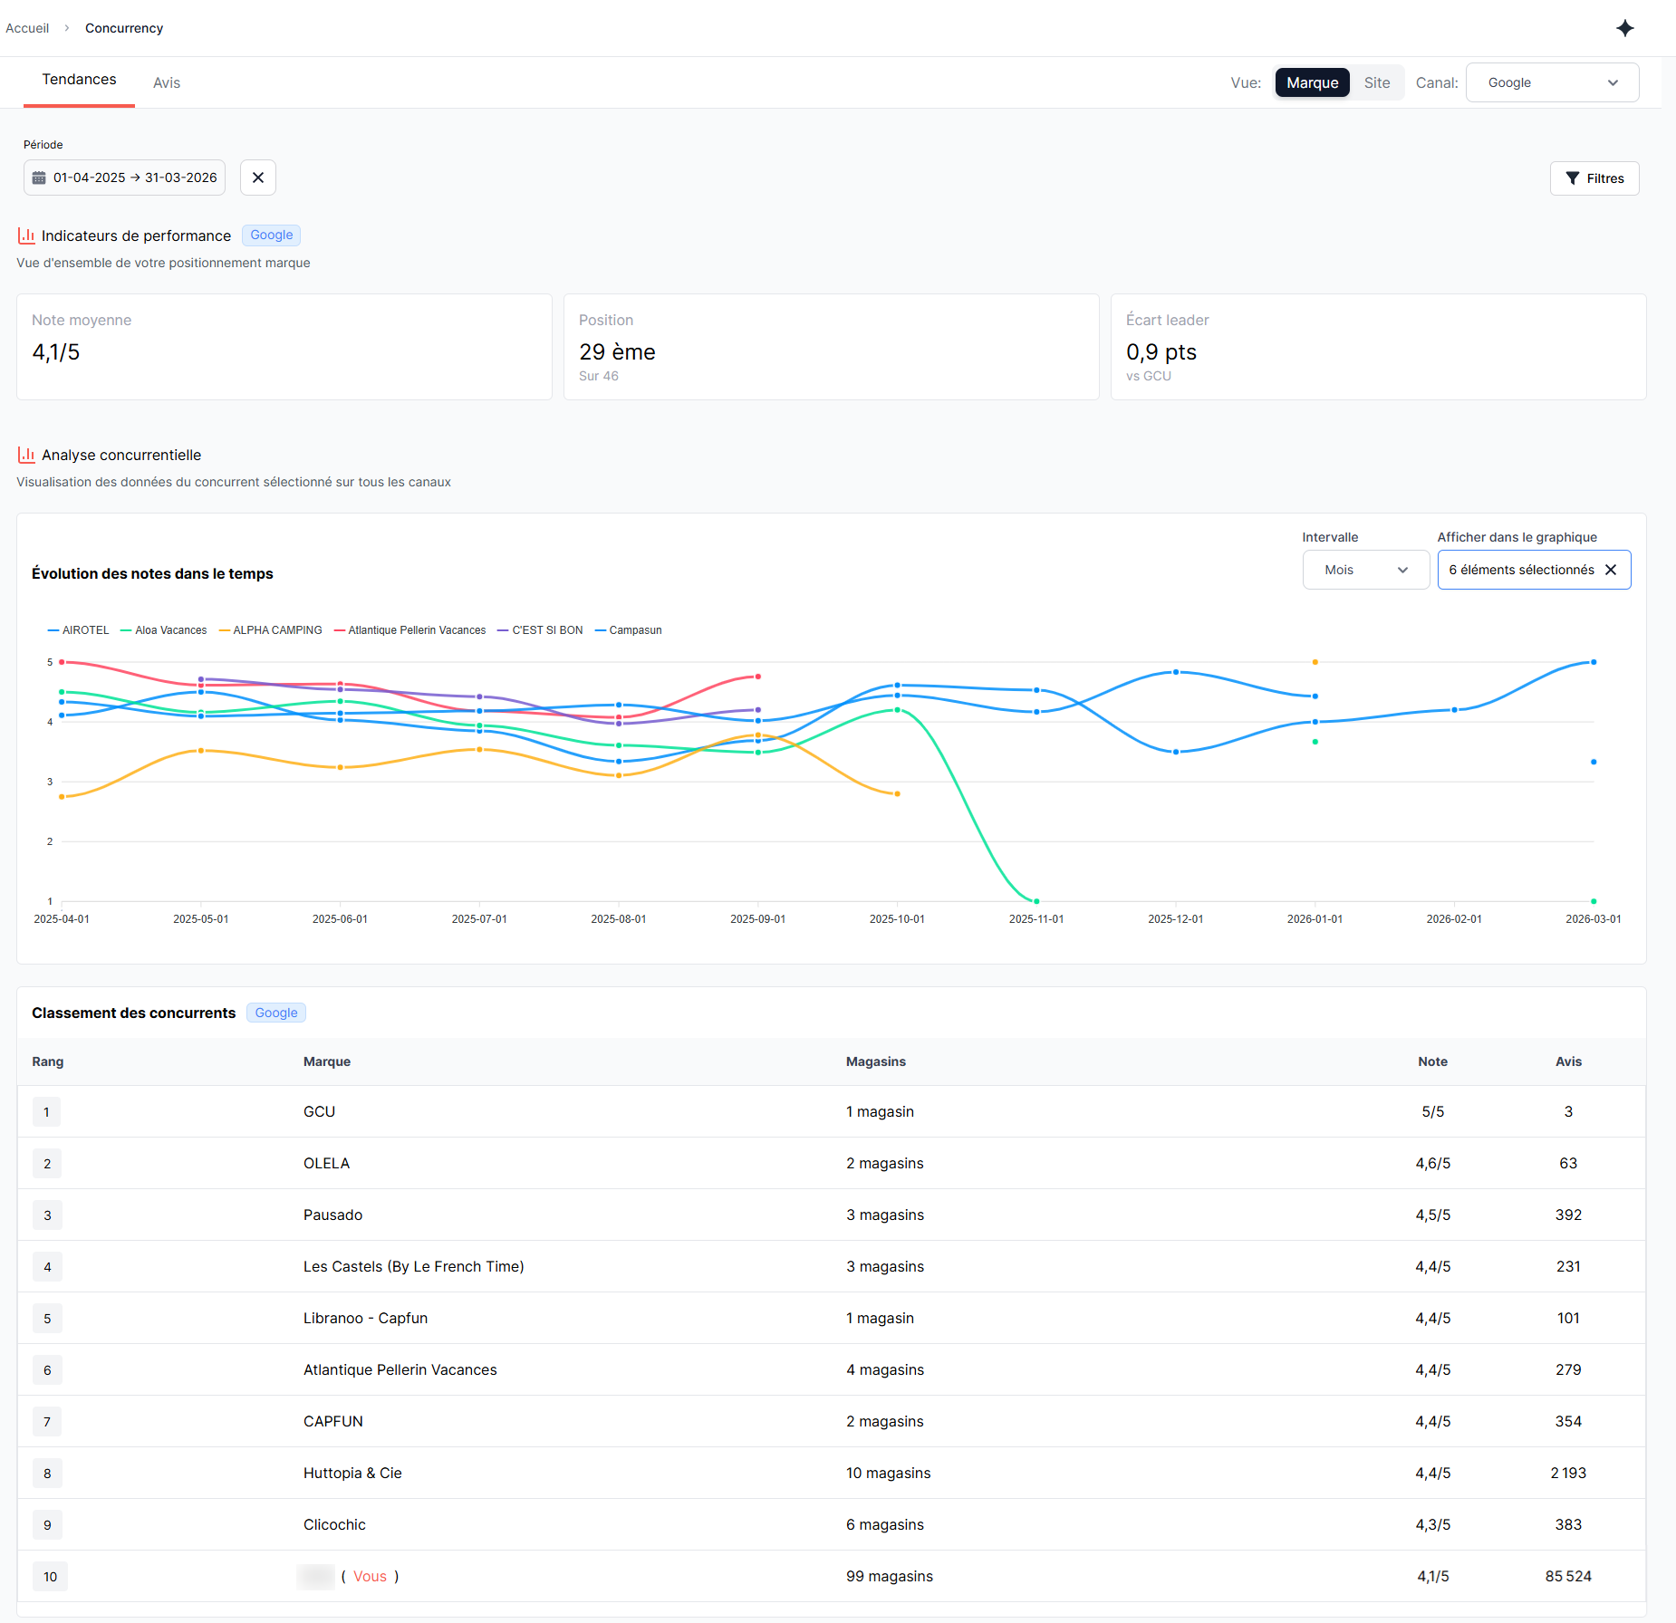Switch to the Avis tab
The image size is (1676, 1623).
click(x=167, y=82)
